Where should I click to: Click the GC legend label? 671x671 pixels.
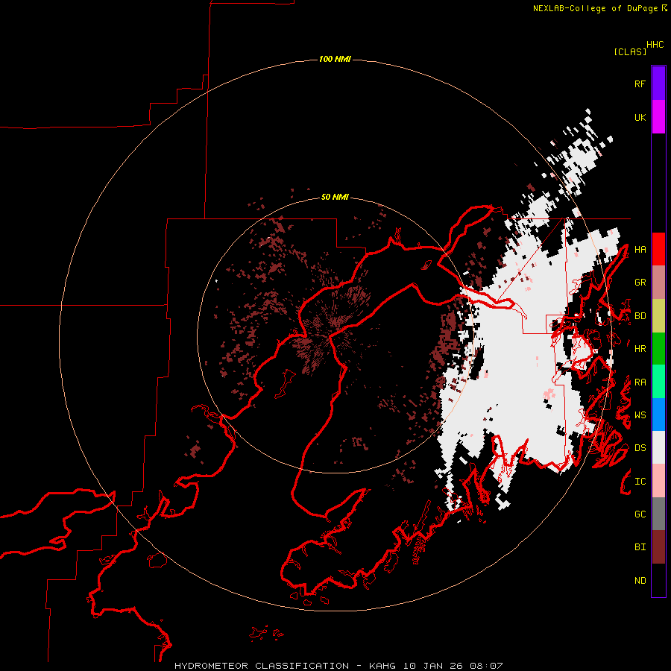(640, 514)
